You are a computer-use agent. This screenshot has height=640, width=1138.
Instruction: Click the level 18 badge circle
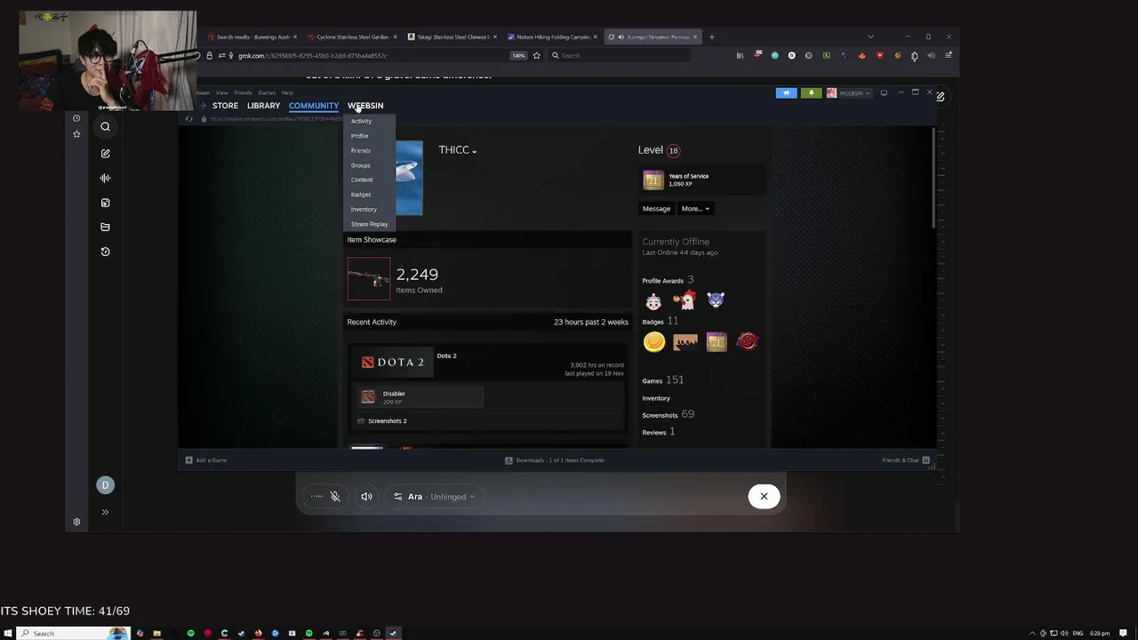pos(673,150)
